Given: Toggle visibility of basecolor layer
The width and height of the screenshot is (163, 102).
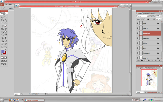Looking at the screenshot, I should (137, 38).
